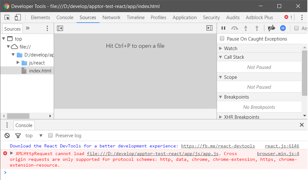
Task: Expand the js/react folder
Action: coord(18,63)
